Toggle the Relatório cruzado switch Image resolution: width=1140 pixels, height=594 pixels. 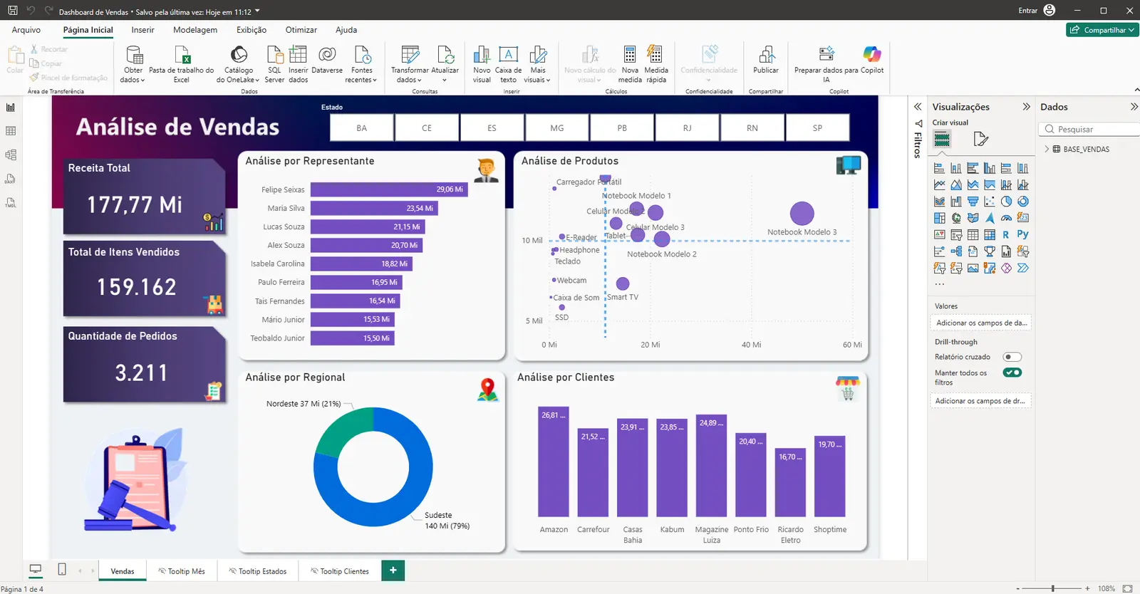coord(1012,357)
